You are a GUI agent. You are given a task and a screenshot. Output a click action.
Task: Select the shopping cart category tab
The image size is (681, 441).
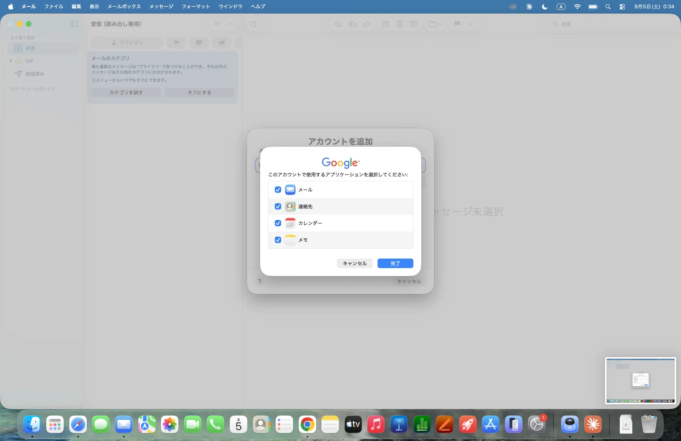point(176,42)
